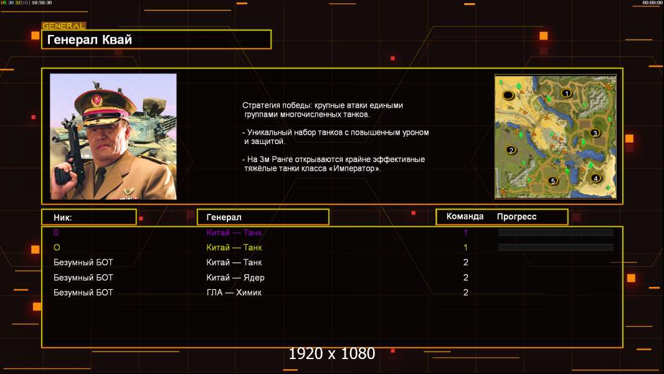Viewport: 664px width, 374px height.
Task: Click General Kwai's portrait image
Action: point(113,137)
